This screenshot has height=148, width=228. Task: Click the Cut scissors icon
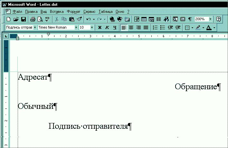(x=57, y=19)
